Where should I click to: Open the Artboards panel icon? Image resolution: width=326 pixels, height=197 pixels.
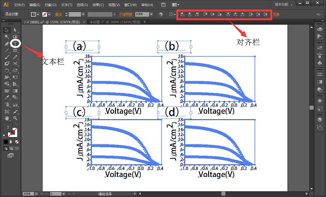point(319,127)
